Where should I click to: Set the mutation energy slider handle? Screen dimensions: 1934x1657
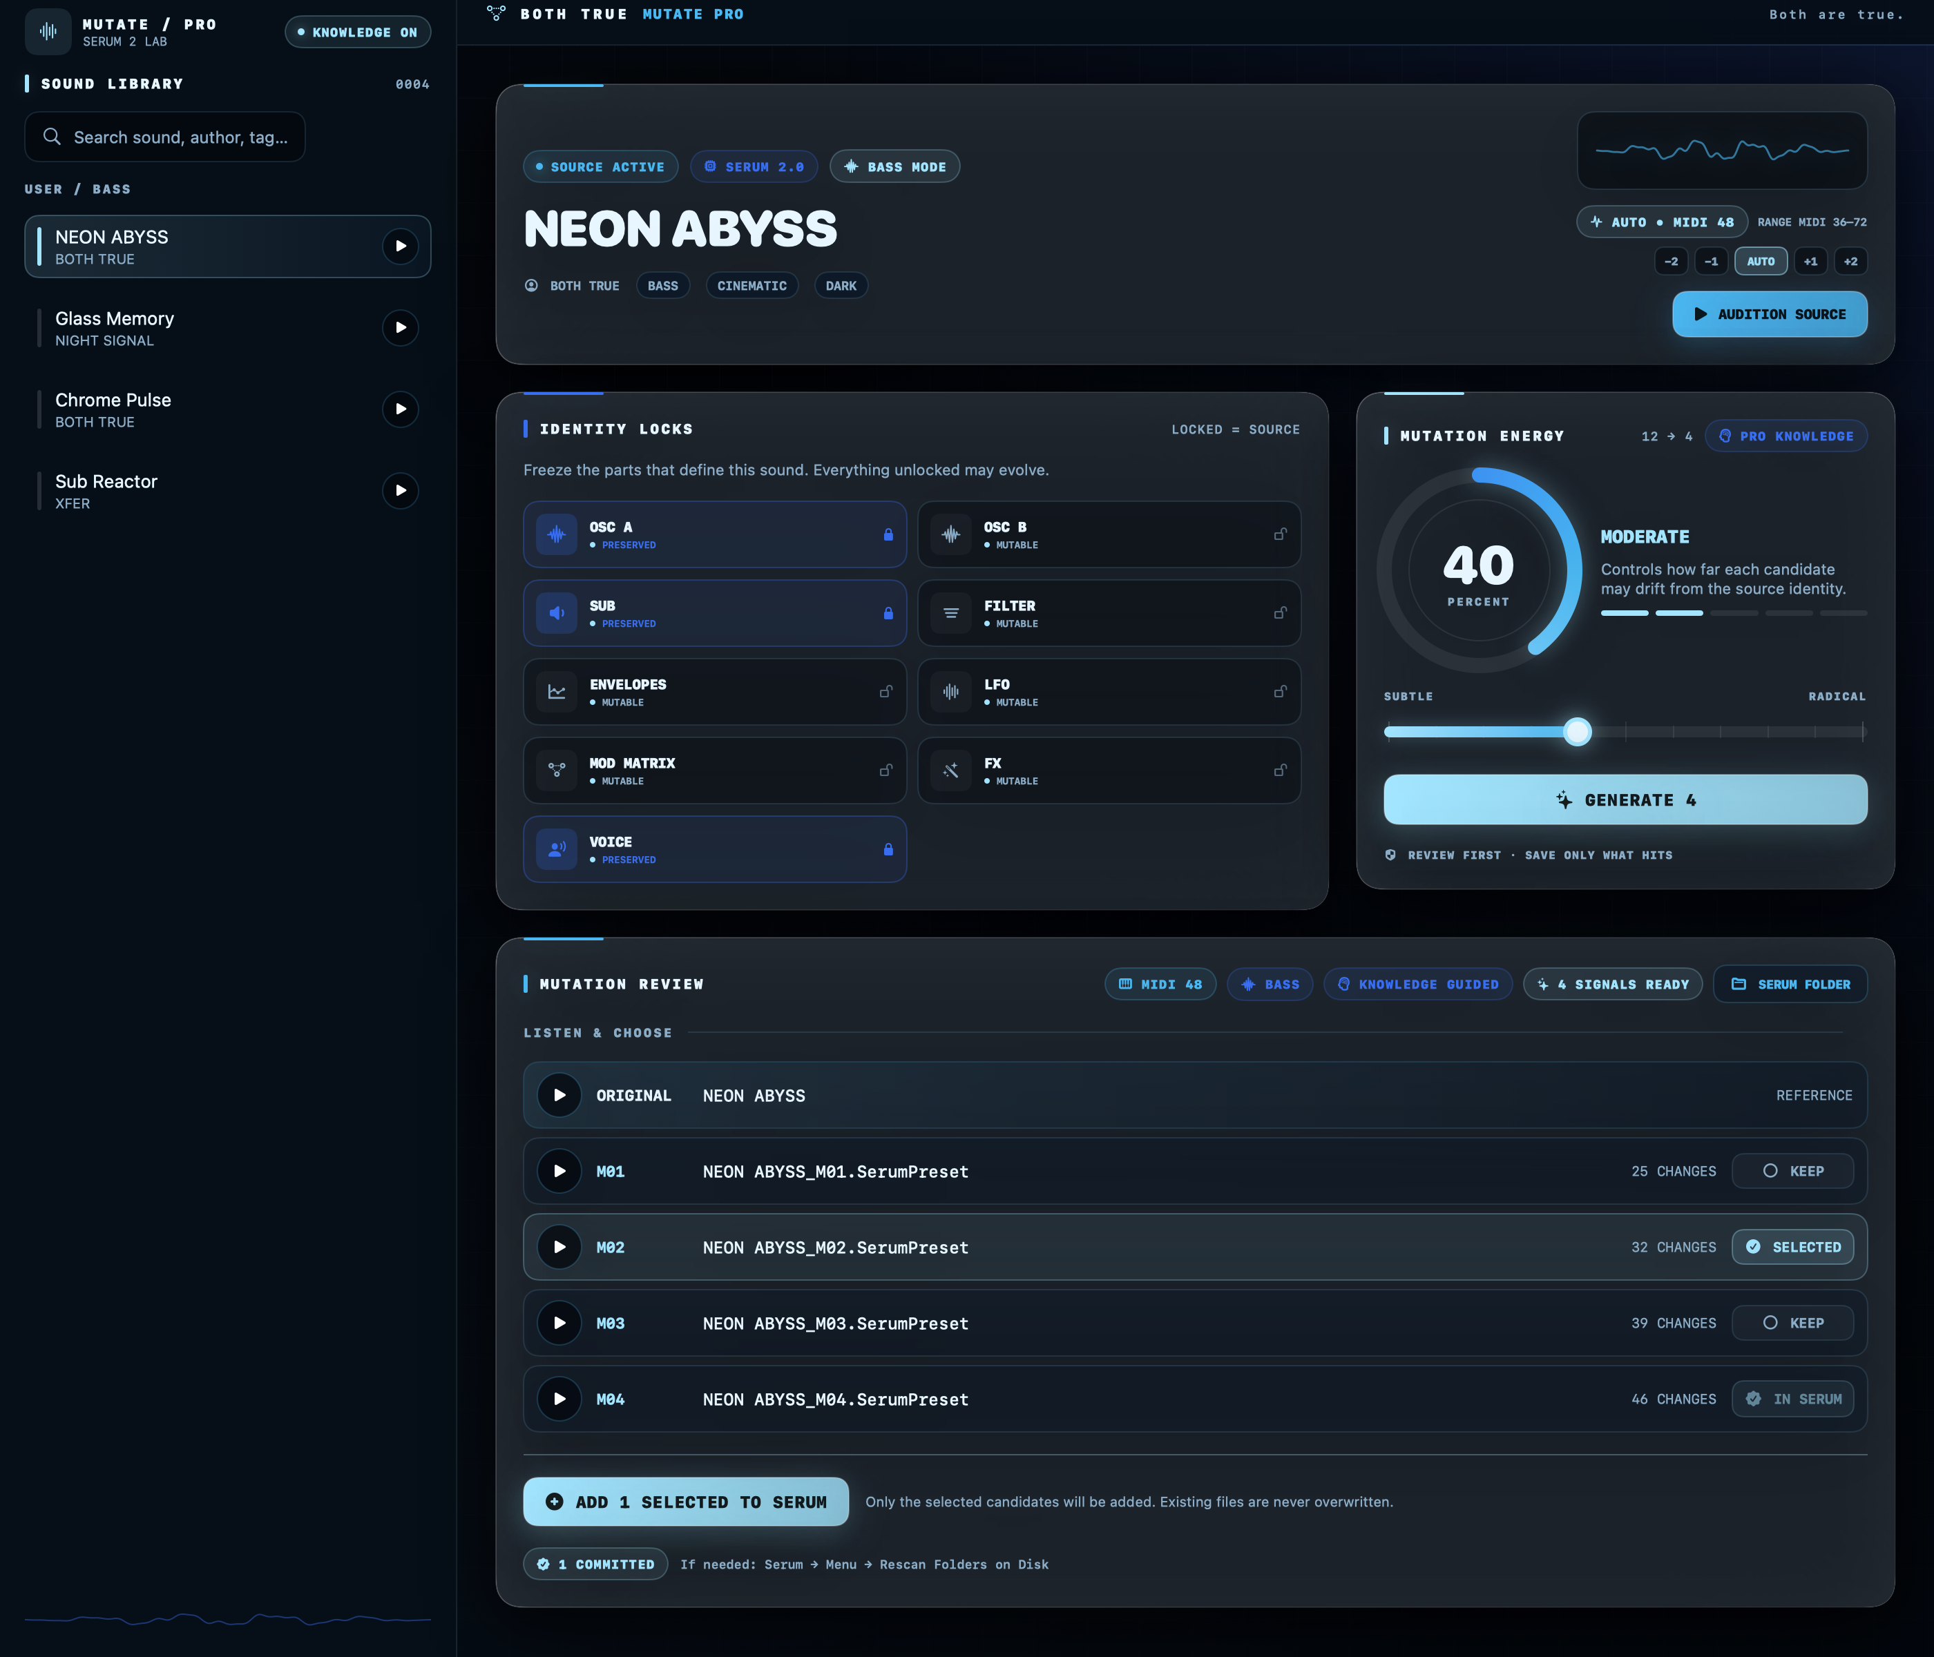pyautogui.click(x=1578, y=733)
